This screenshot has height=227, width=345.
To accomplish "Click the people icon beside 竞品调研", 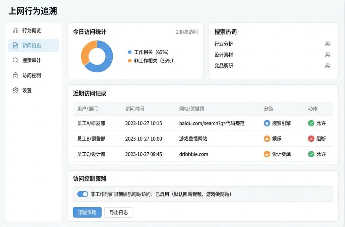I will click(328, 66).
